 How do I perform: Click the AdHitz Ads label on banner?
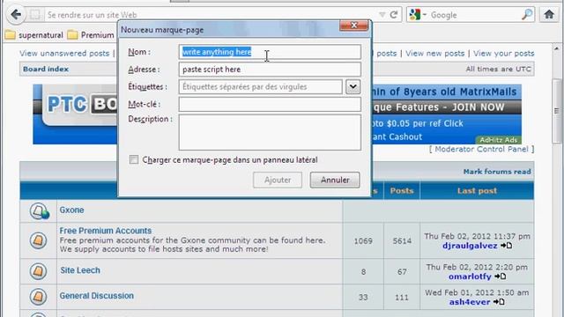tap(498, 140)
